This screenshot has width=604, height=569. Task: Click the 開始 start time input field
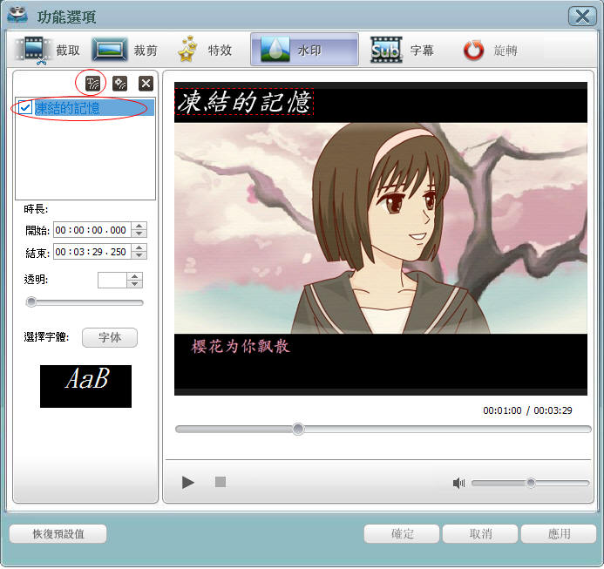tap(91, 230)
